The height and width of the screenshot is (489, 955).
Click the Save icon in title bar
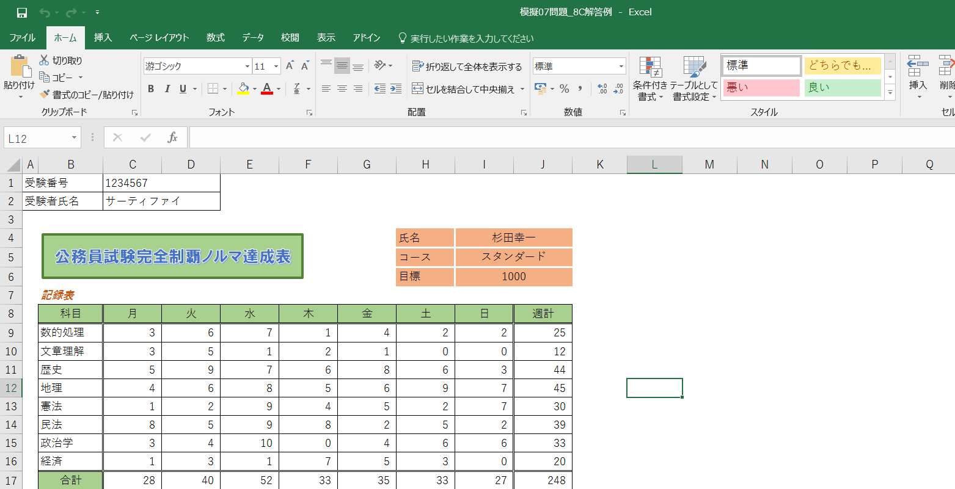[x=22, y=13]
